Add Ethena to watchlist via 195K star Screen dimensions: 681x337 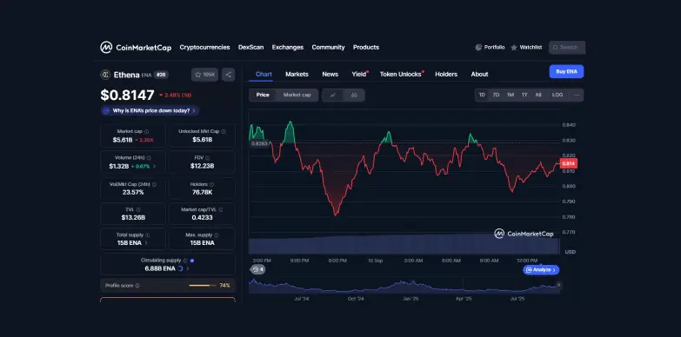click(204, 75)
